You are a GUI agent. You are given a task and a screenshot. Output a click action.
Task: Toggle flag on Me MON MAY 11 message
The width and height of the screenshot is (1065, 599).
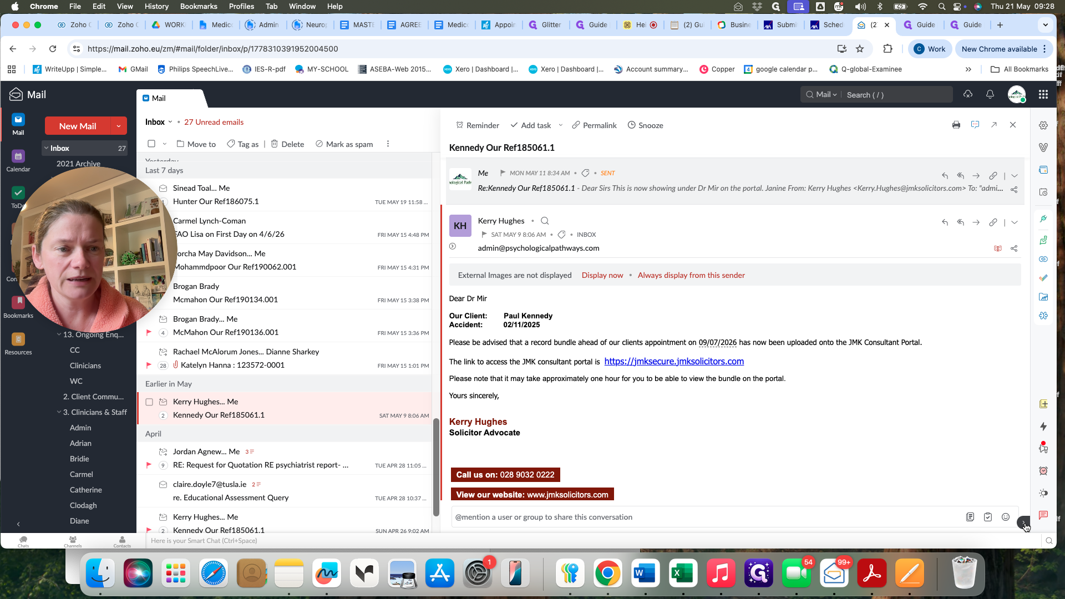click(x=503, y=173)
